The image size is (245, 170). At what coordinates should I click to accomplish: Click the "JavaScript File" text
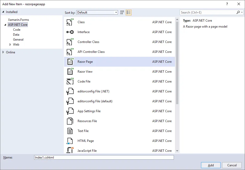pos(87,151)
